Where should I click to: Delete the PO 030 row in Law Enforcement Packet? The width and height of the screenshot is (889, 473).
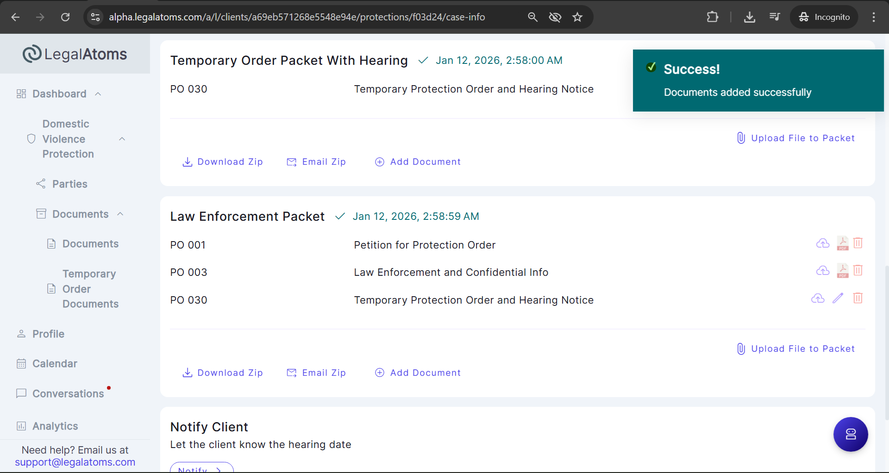pos(858,298)
